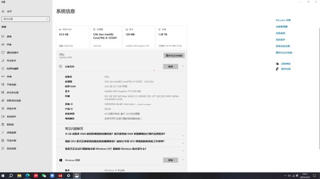The width and height of the screenshot is (320, 179).
Task: Copy Windows specifications with 复制 button
Action: coord(170,160)
